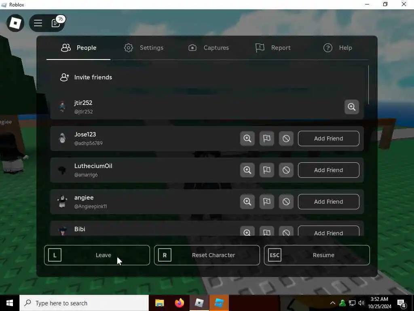The height and width of the screenshot is (311, 414).
Task: Add LutheciumOil as a friend
Action: click(x=328, y=170)
